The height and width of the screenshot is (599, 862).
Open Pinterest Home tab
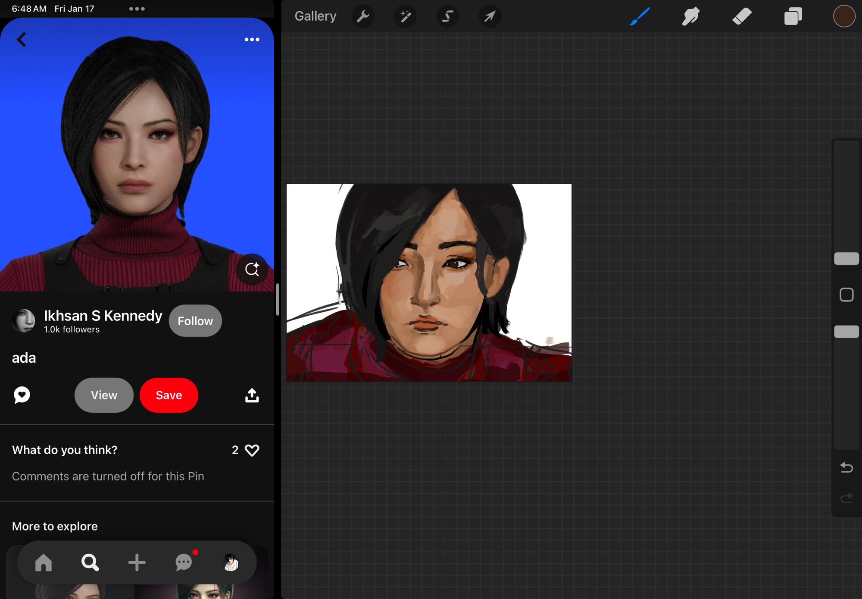[43, 563]
